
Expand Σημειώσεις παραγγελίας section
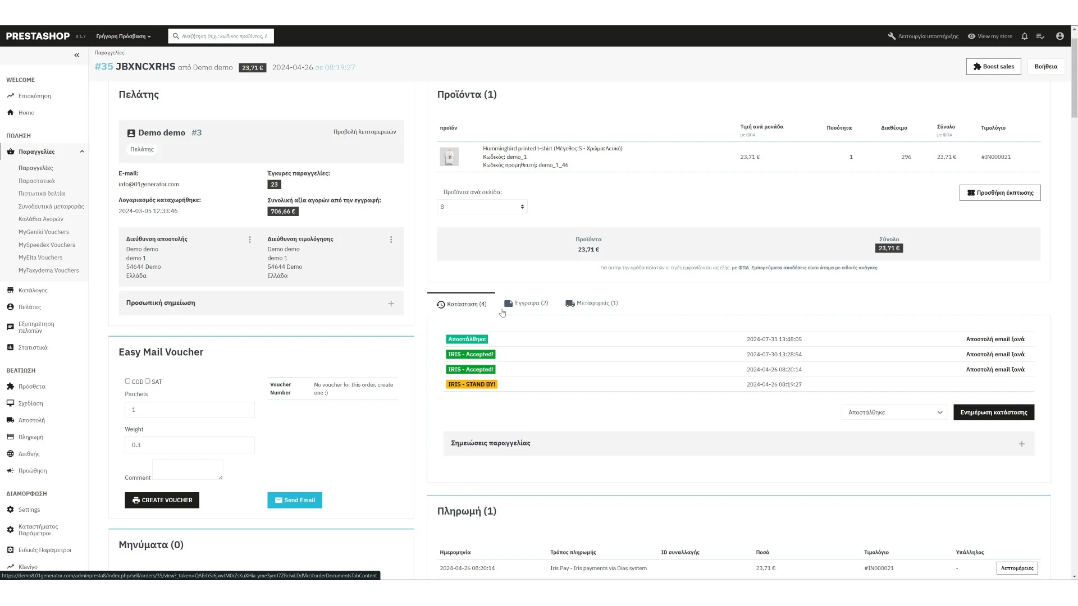pos(1021,444)
